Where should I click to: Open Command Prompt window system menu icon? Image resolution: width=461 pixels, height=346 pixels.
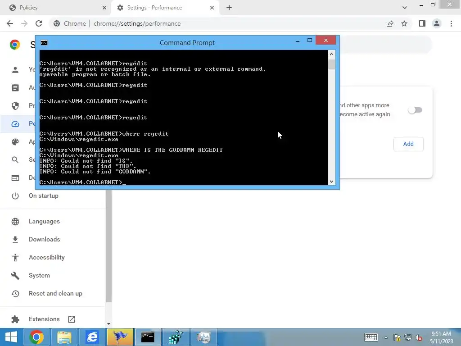(44, 43)
